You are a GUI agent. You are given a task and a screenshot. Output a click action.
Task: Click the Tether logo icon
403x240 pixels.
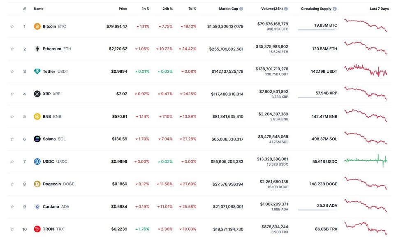click(x=37, y=72)
